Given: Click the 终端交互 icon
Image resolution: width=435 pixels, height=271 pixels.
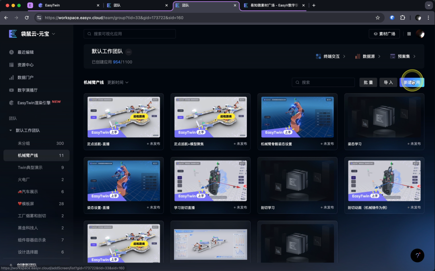Looking at the screenshot, I should (319, 56).
